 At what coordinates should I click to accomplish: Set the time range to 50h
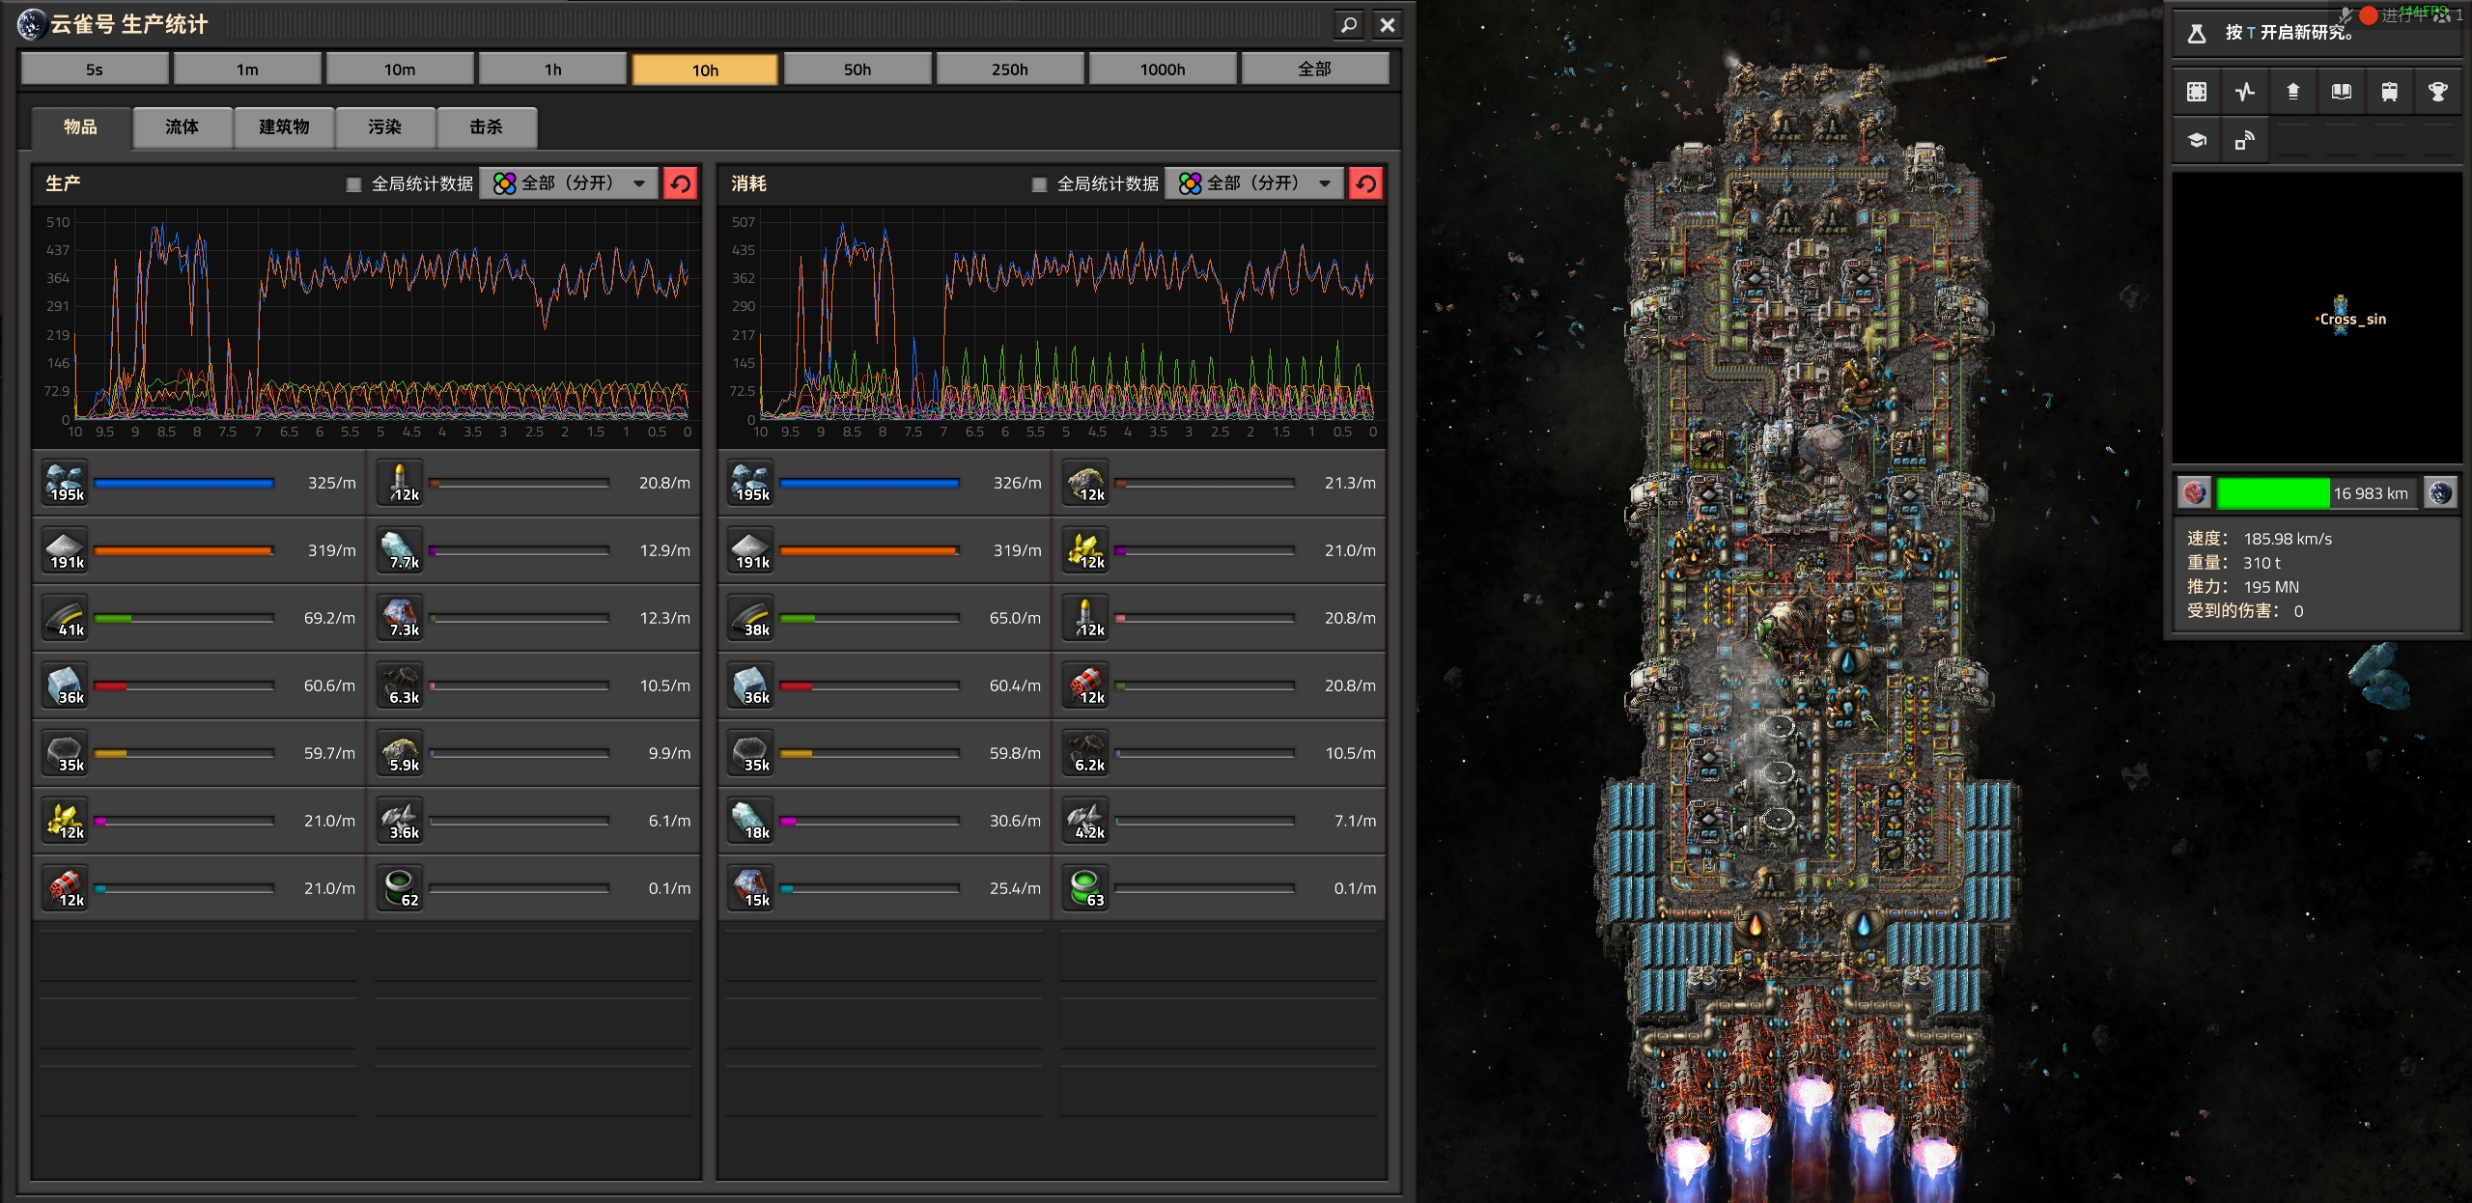pyautogui.click(x=857, y=70)
